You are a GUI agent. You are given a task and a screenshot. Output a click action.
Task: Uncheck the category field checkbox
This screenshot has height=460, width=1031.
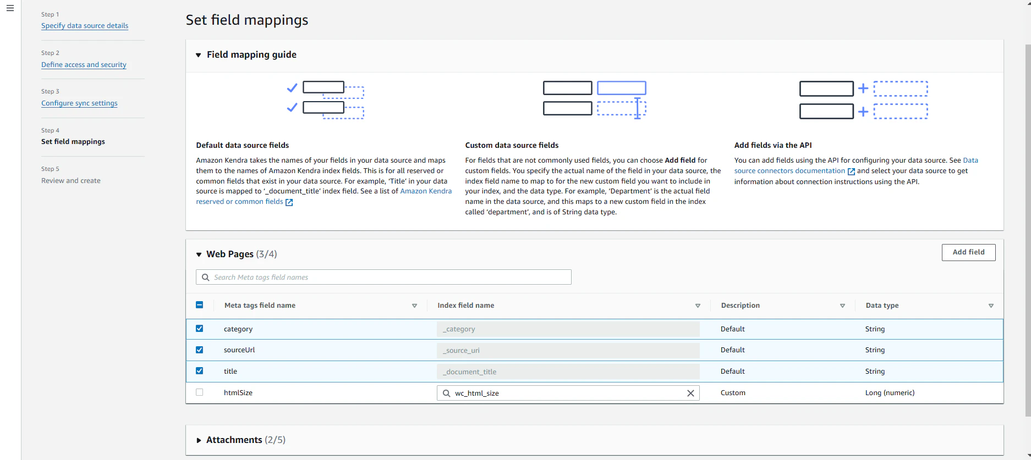click(x=200, y=329)
